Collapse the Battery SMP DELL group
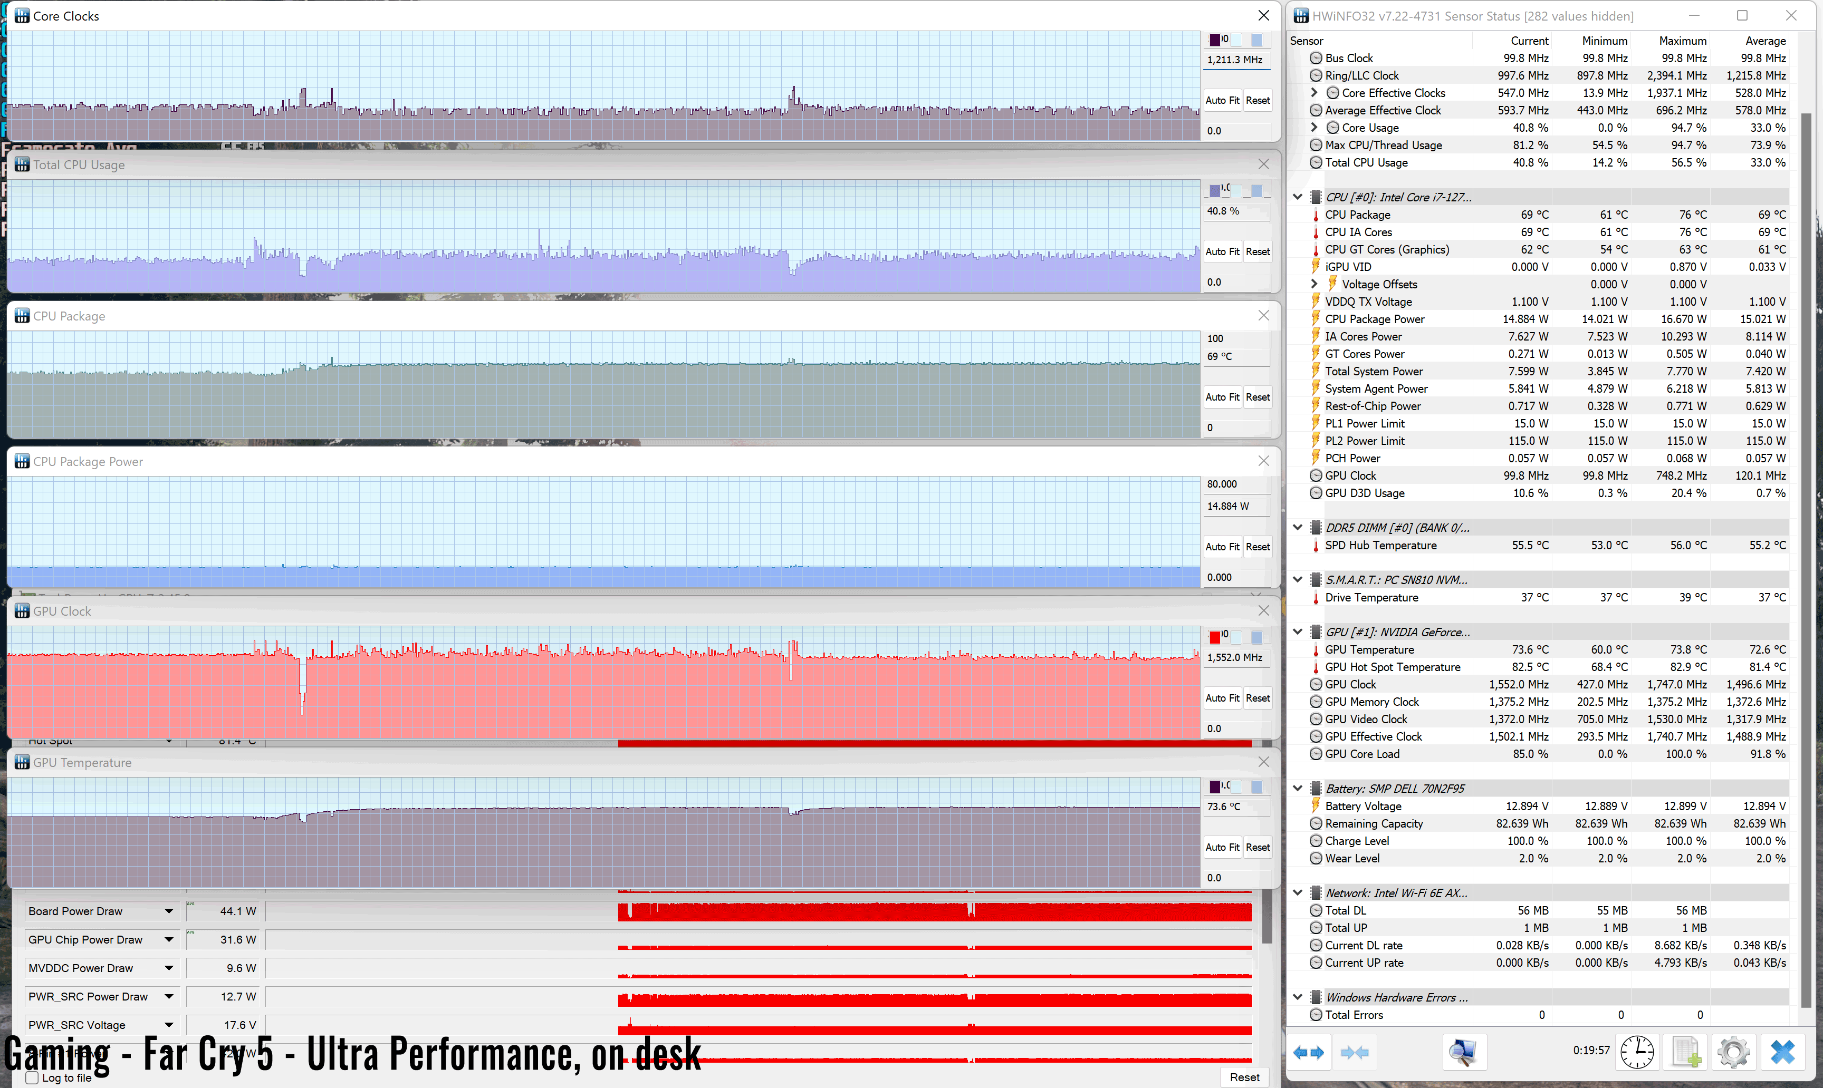The image size is (1823, 1088). pyautogui.click(x=1297, y=789)
